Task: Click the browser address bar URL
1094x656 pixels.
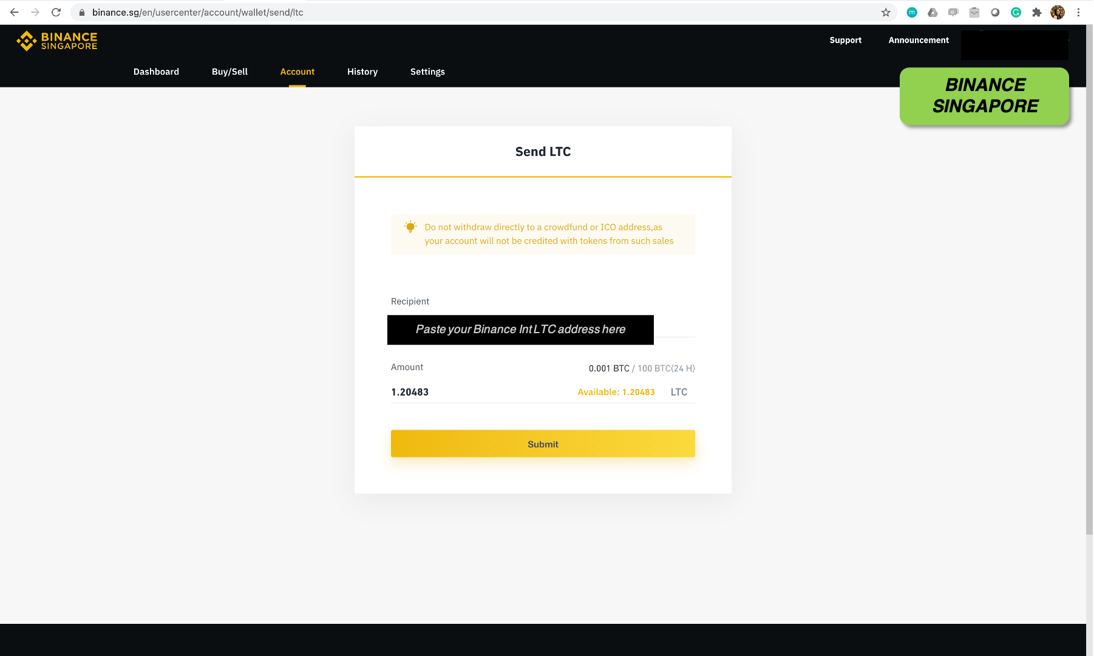Action: (198, 12)
